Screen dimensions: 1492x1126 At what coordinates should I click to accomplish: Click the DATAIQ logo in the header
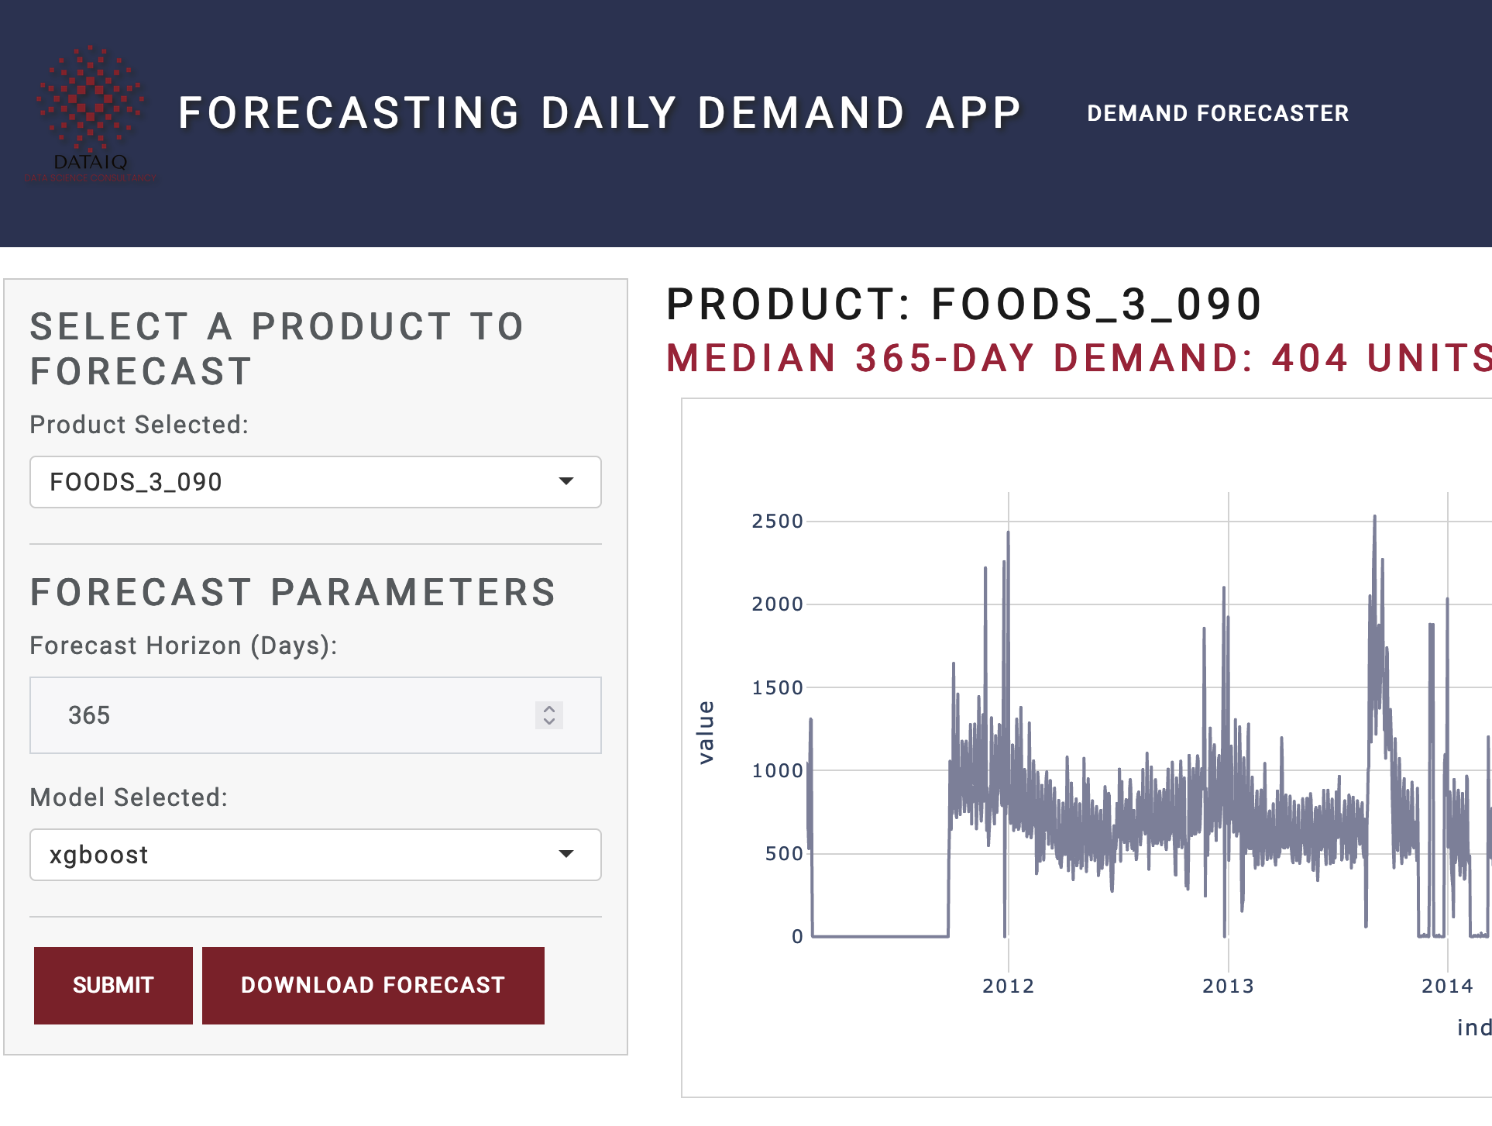tap(91, 114)
